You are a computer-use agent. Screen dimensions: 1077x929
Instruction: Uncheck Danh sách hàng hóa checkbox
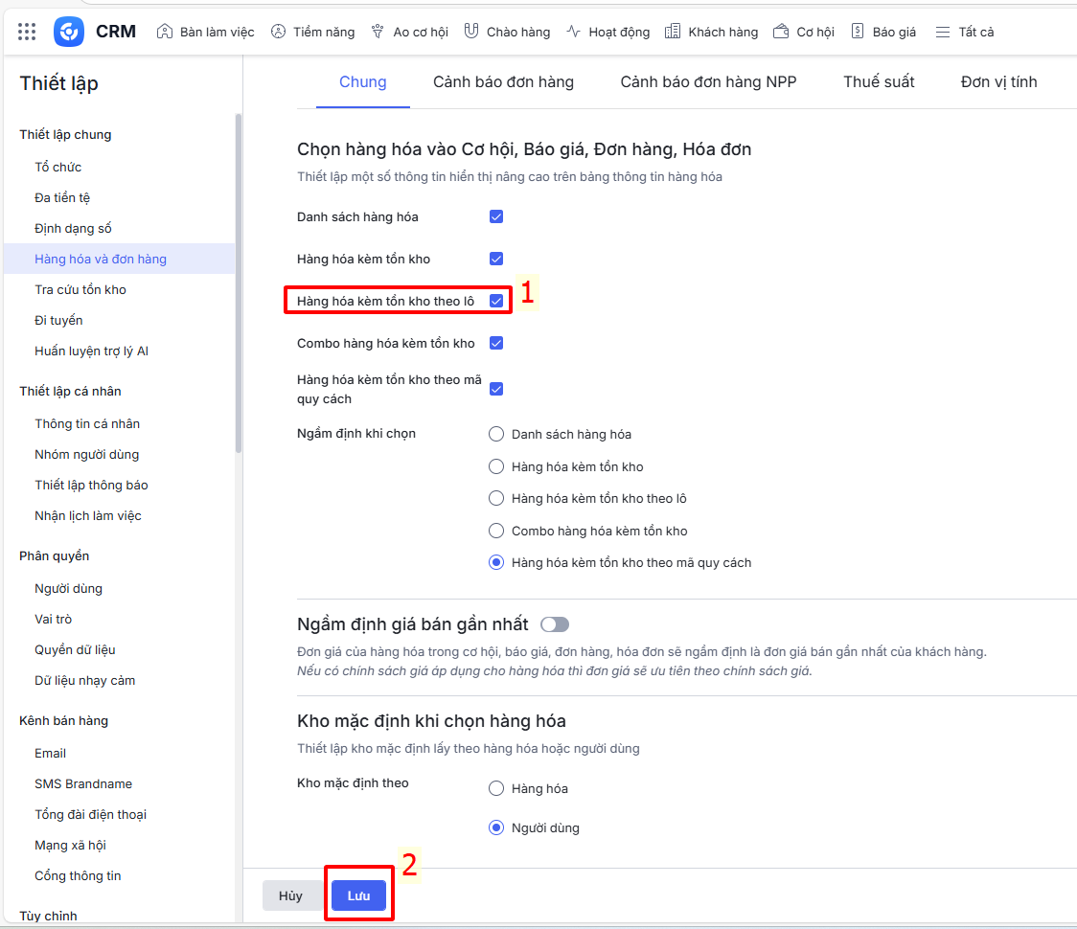pyautogui.click(x=496, y=216)
